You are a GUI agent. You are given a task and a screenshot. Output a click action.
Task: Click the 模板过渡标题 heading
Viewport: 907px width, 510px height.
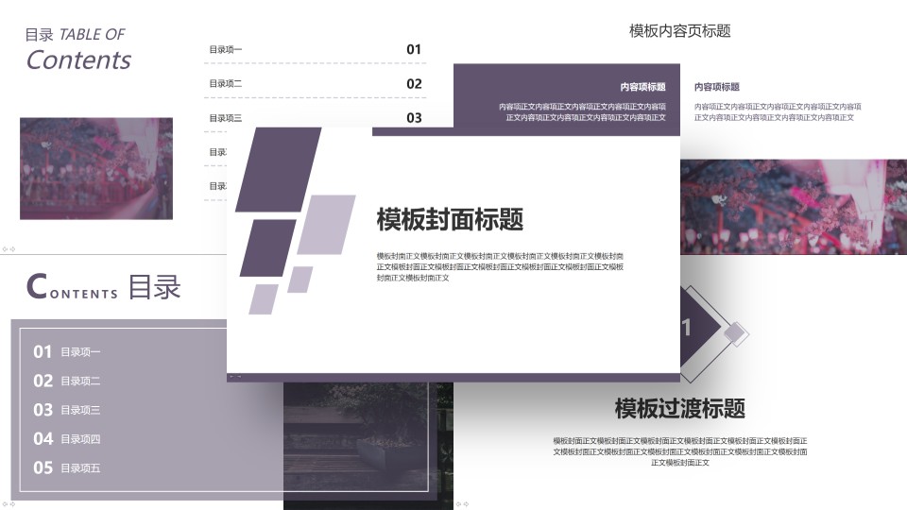679,408
